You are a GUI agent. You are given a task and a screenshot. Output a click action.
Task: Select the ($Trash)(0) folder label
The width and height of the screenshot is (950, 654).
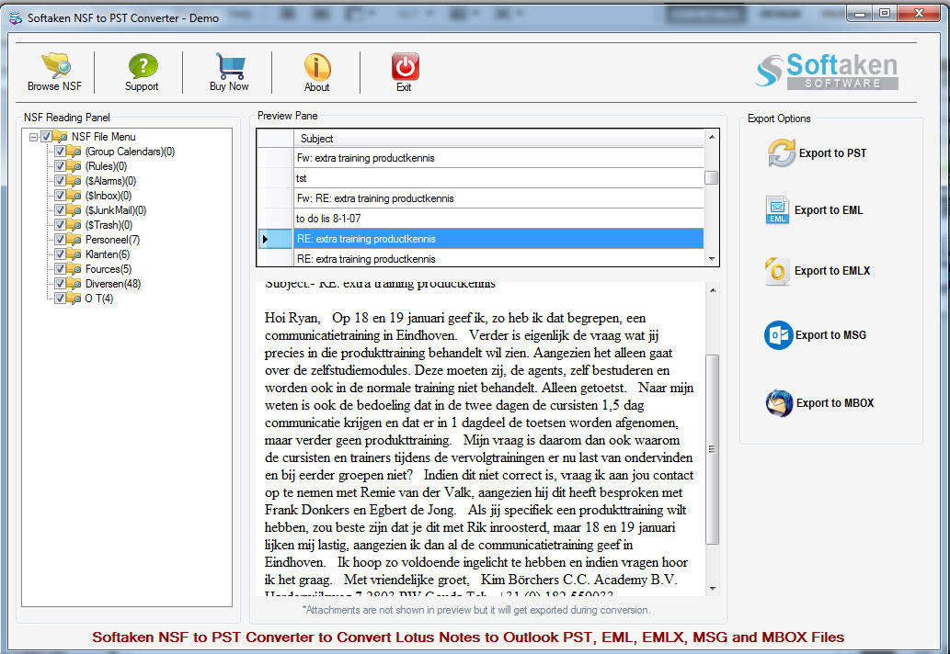pos(109,225)
